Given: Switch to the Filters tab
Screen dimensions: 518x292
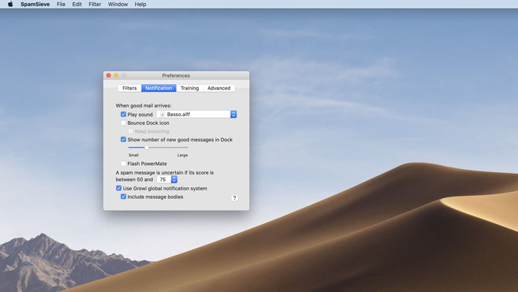Looking at the screenshot, I should 129,88.
